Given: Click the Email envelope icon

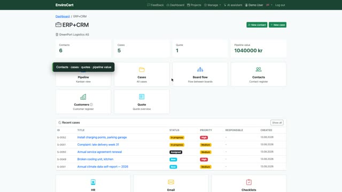Looking at the screenshot, I should tap(171, 182).
